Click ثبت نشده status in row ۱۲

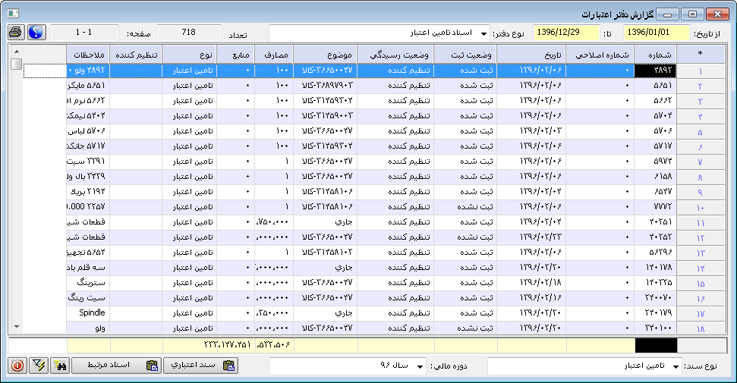[465, 237]
